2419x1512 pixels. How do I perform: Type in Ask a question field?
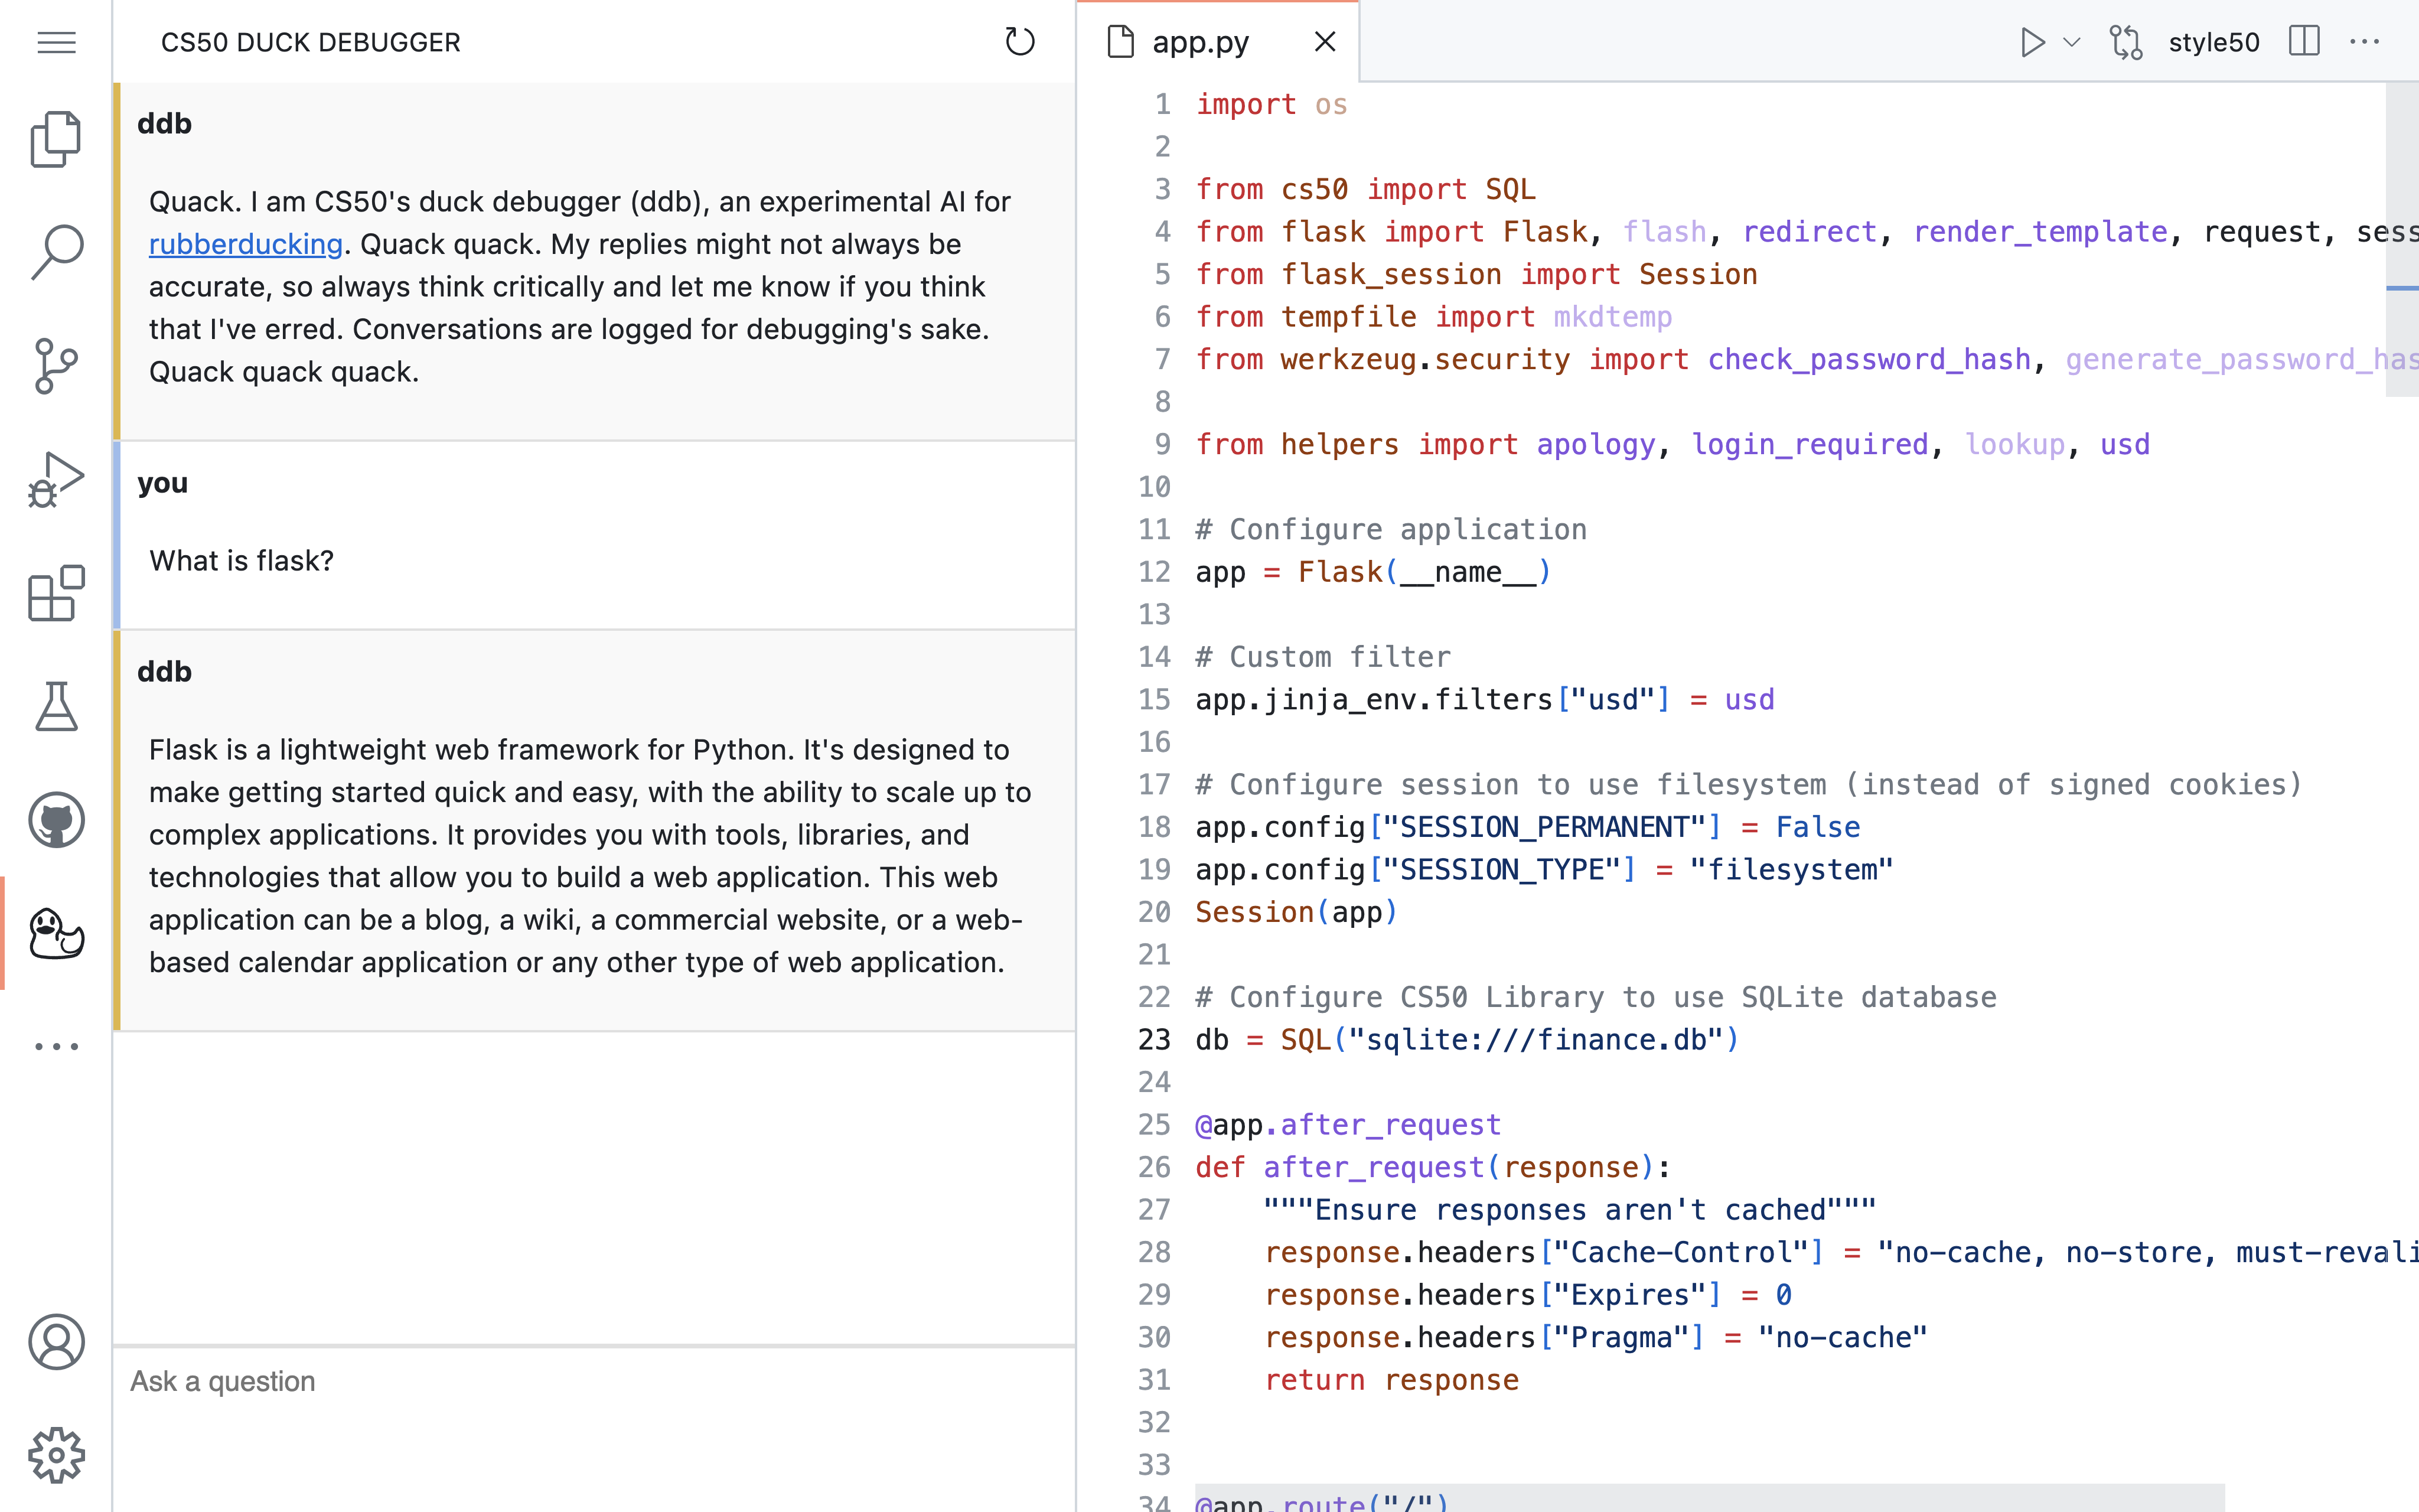click(x=594, y=1381)
